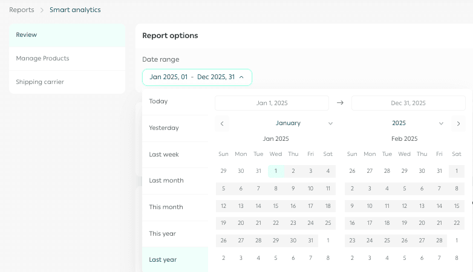Click the end date field Dec 31, 2025
Screen dimensions: 473x272
[x=408, y=103]
